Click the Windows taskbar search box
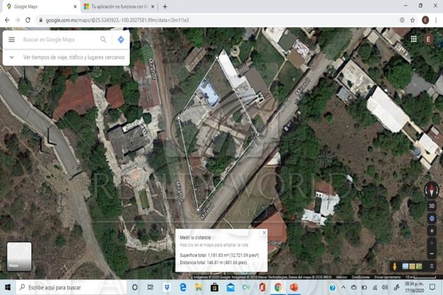 pyautogui.click(x=70, y=287)
